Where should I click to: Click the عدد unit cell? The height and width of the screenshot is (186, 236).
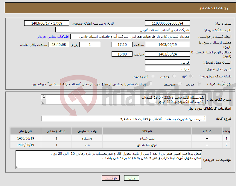[x=87, y=145]
